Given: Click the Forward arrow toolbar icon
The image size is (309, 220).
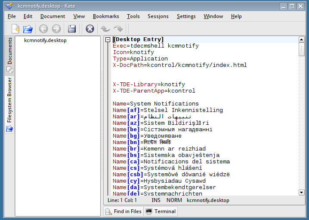Looking at the screenshot, I should tap(56, 29).
